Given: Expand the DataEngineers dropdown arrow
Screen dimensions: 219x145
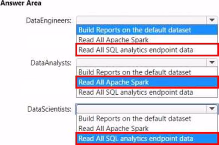Looking at the screenshot, I should pos(212,20).
